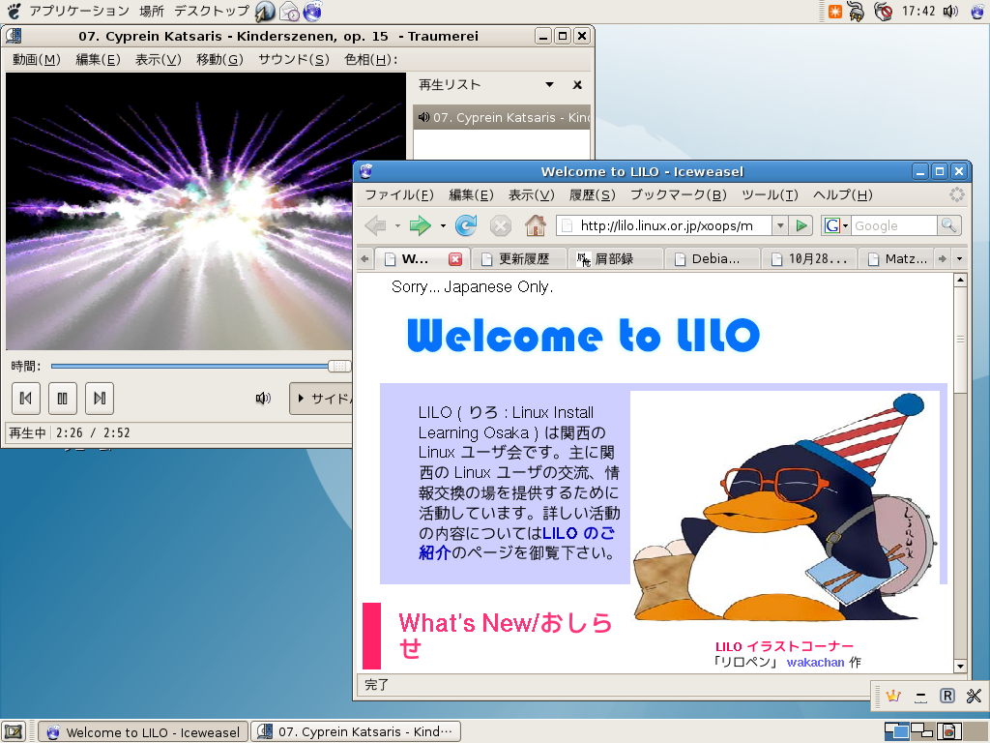Click the Google search input field
Screen dimensions: 990x743
pos(893,225)
